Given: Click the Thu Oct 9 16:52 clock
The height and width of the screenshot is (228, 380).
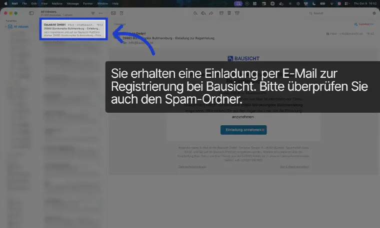Looking at the screenshot, I should tap(365, 3).
